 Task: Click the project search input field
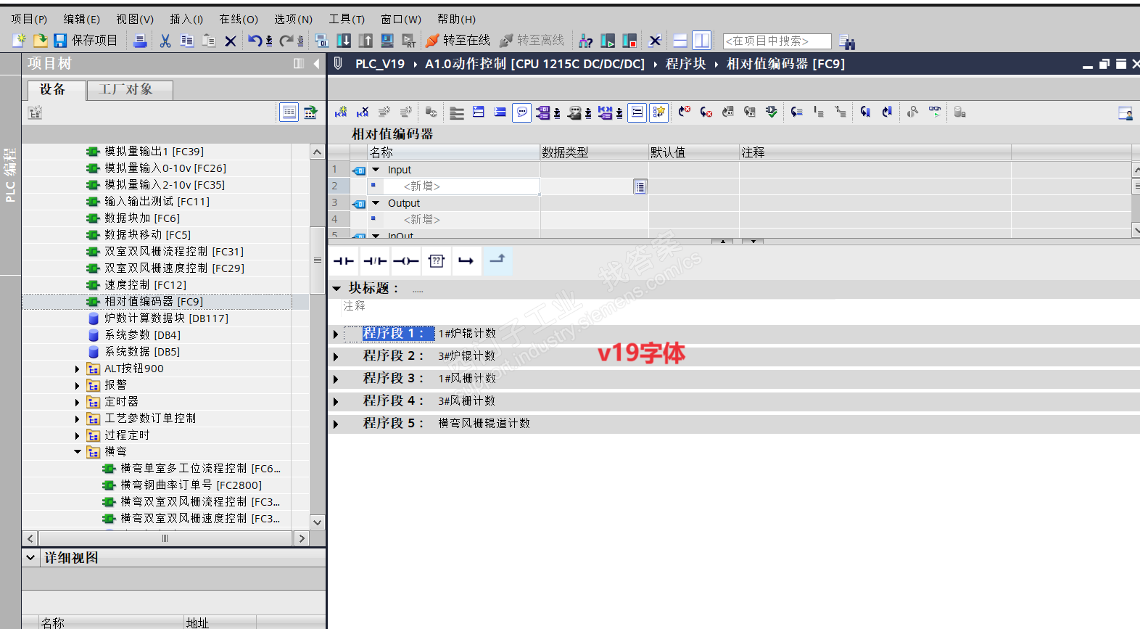[777, 41]
